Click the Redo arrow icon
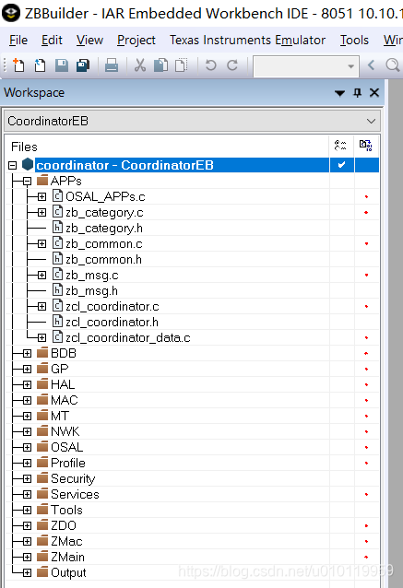 click(232, 65)
